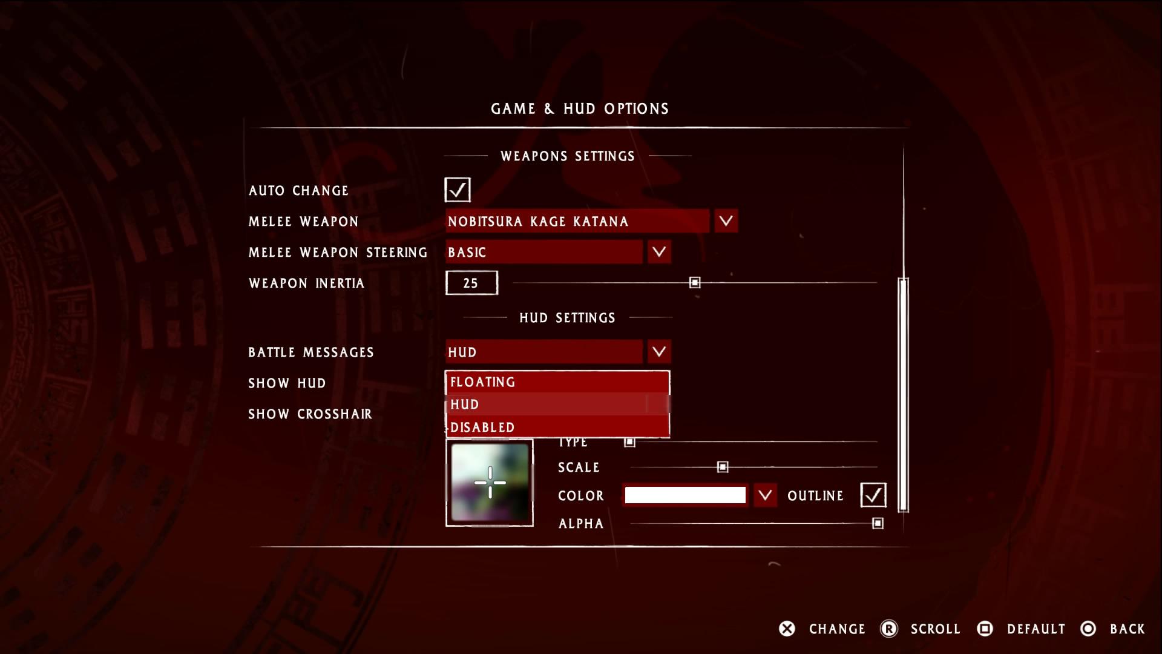This screenshot has width=1162, height=654.
Task: Open BATTLE MESSAGES dropdown
Action: tap(659, 352)
